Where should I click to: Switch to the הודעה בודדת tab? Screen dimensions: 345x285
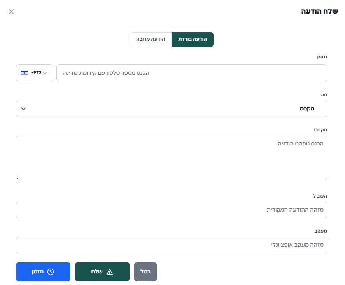coord(192,40)
